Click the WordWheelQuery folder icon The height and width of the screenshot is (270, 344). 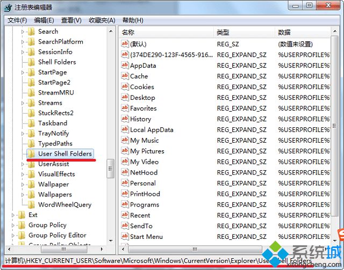[x=31, y=205]
